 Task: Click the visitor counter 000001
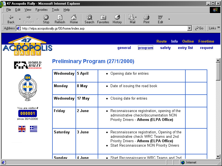click(27, 113)
